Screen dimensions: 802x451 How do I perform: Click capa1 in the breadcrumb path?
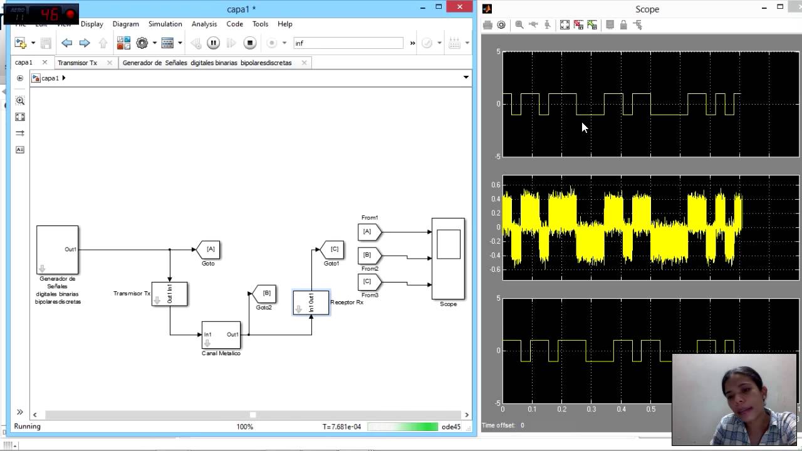50,78
